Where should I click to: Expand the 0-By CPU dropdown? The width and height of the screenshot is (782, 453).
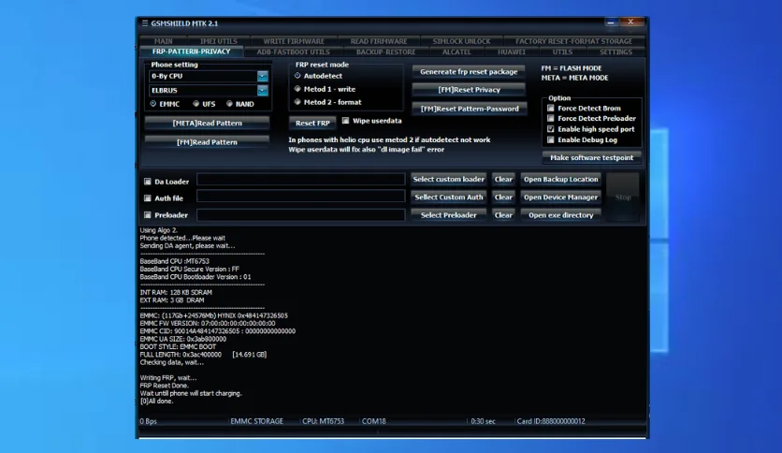262,76
